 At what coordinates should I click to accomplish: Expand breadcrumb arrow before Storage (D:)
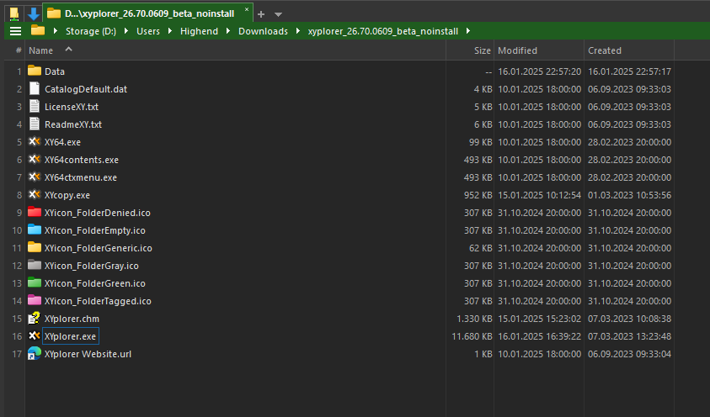[56, 31]
